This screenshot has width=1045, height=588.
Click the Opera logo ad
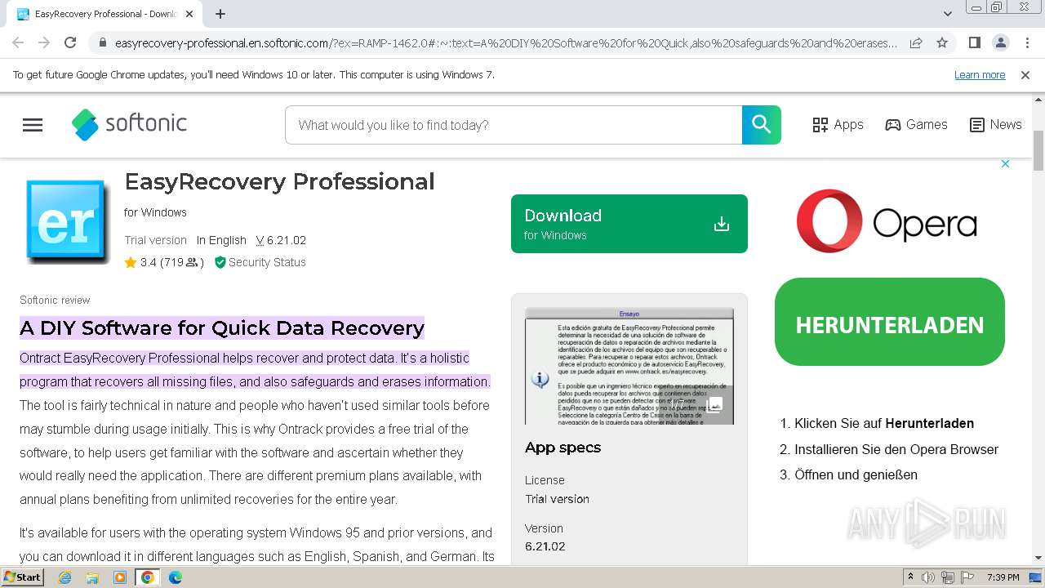click(x=887, y=221)
